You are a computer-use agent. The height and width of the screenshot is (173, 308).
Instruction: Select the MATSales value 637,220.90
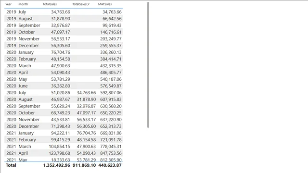coord(111,120)
